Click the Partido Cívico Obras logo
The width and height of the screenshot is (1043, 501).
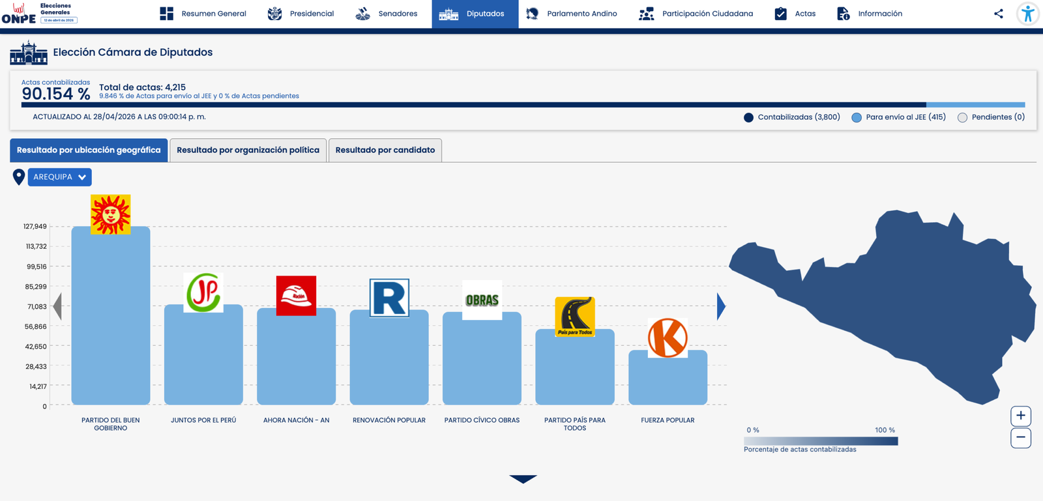(x=482, y=300)
